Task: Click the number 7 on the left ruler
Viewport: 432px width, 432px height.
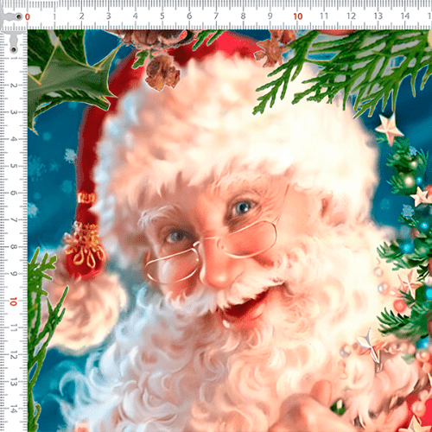Action: pyautogui.click(x=13, y=220)
